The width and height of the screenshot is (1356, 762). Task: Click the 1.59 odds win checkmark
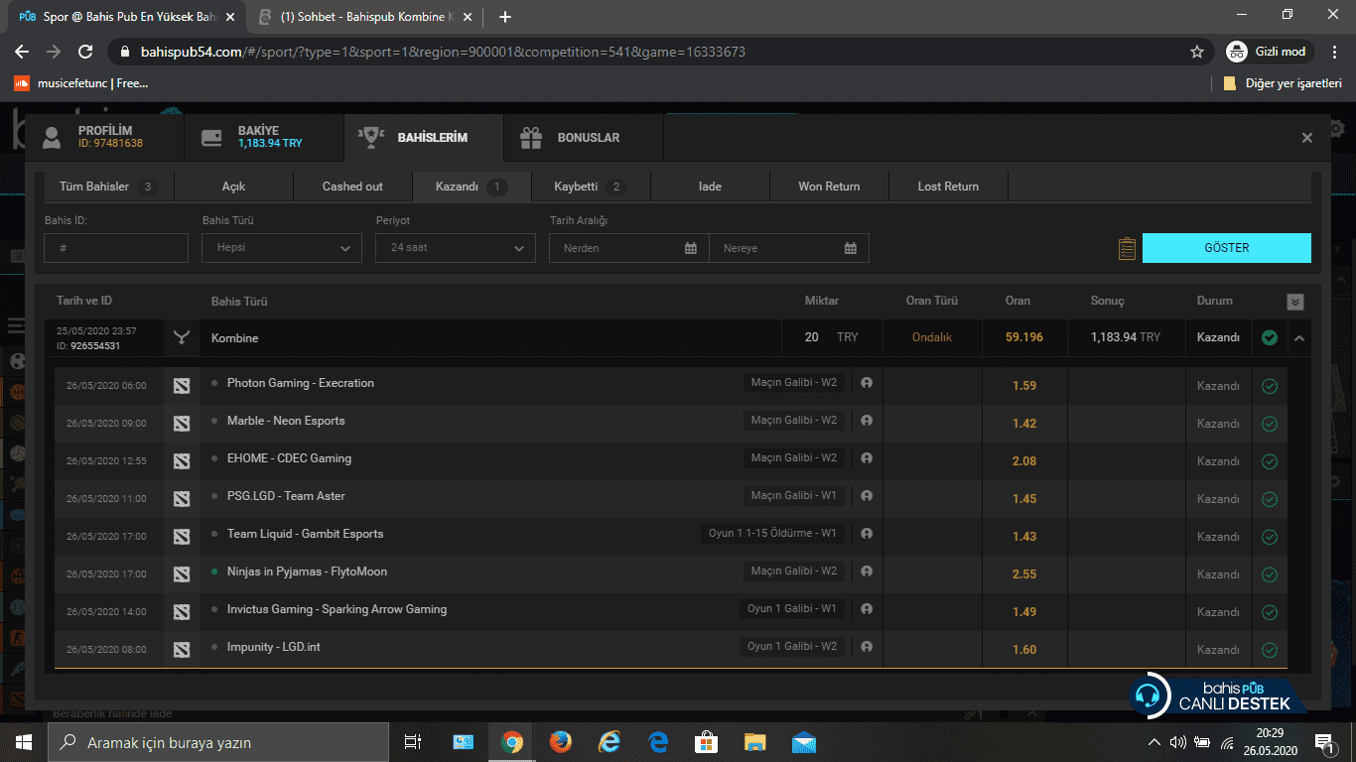point(1269,386)
